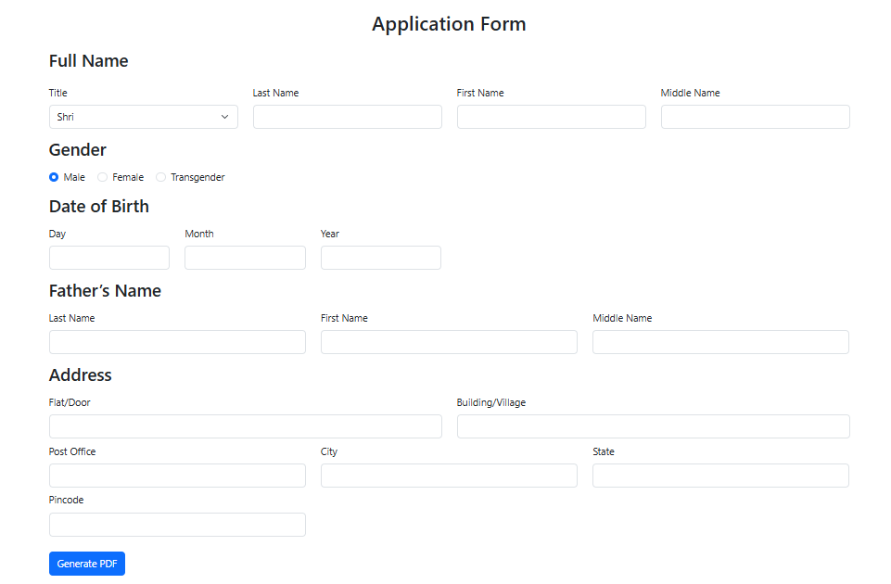Image resolution: width=891 pixels, height=584 pixels.
Task: Click the Generate PDF button
Action: click(x=87, y=564)
